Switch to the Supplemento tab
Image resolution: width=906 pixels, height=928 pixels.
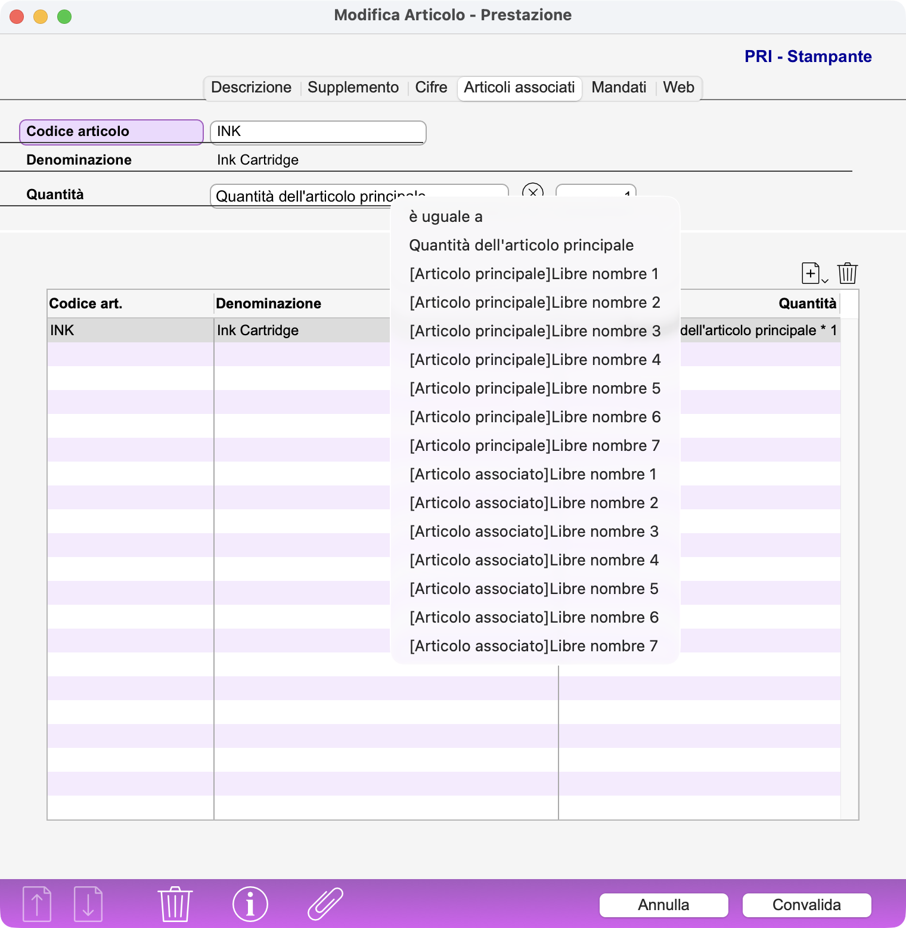[353, 88]
